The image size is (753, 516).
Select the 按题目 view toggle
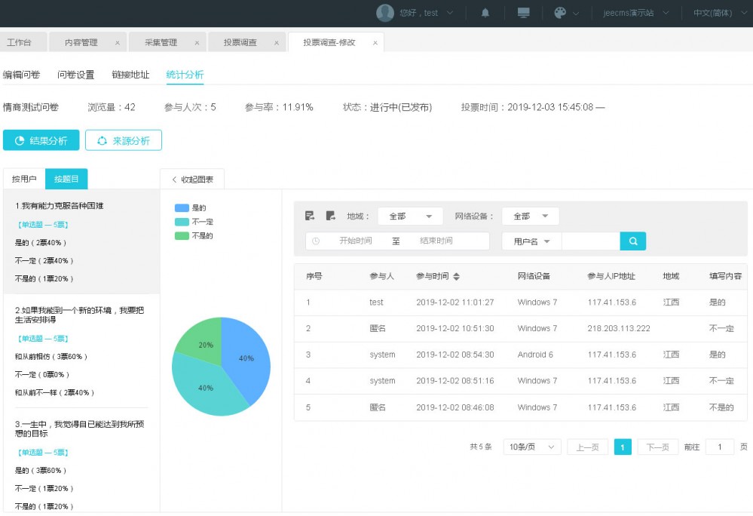click(66, 179)
